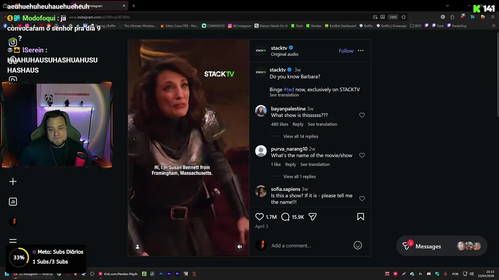Mute the video sound
This screenshot has width=499, height=280.
[240, 247]
